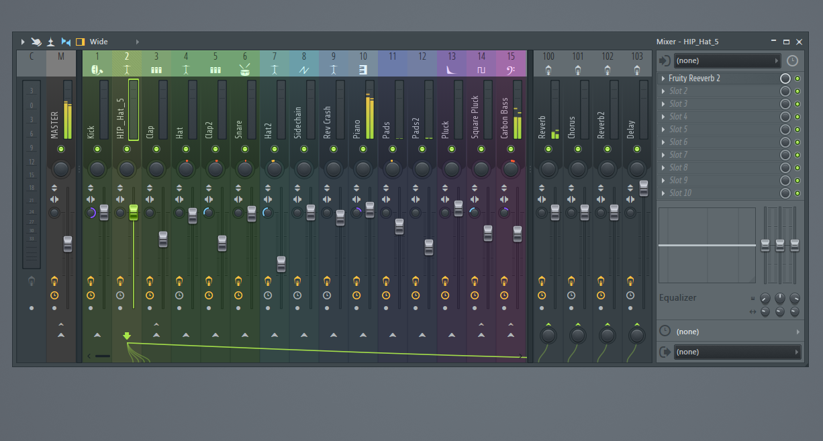
Task: Select the empty Slot 2 effect slot
Action: [718, 91]
